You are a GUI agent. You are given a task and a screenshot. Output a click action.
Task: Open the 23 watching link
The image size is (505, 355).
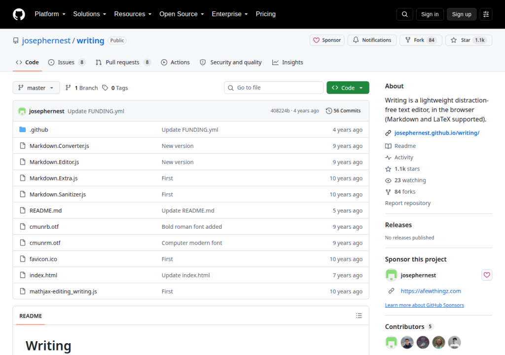click(405, 180)
